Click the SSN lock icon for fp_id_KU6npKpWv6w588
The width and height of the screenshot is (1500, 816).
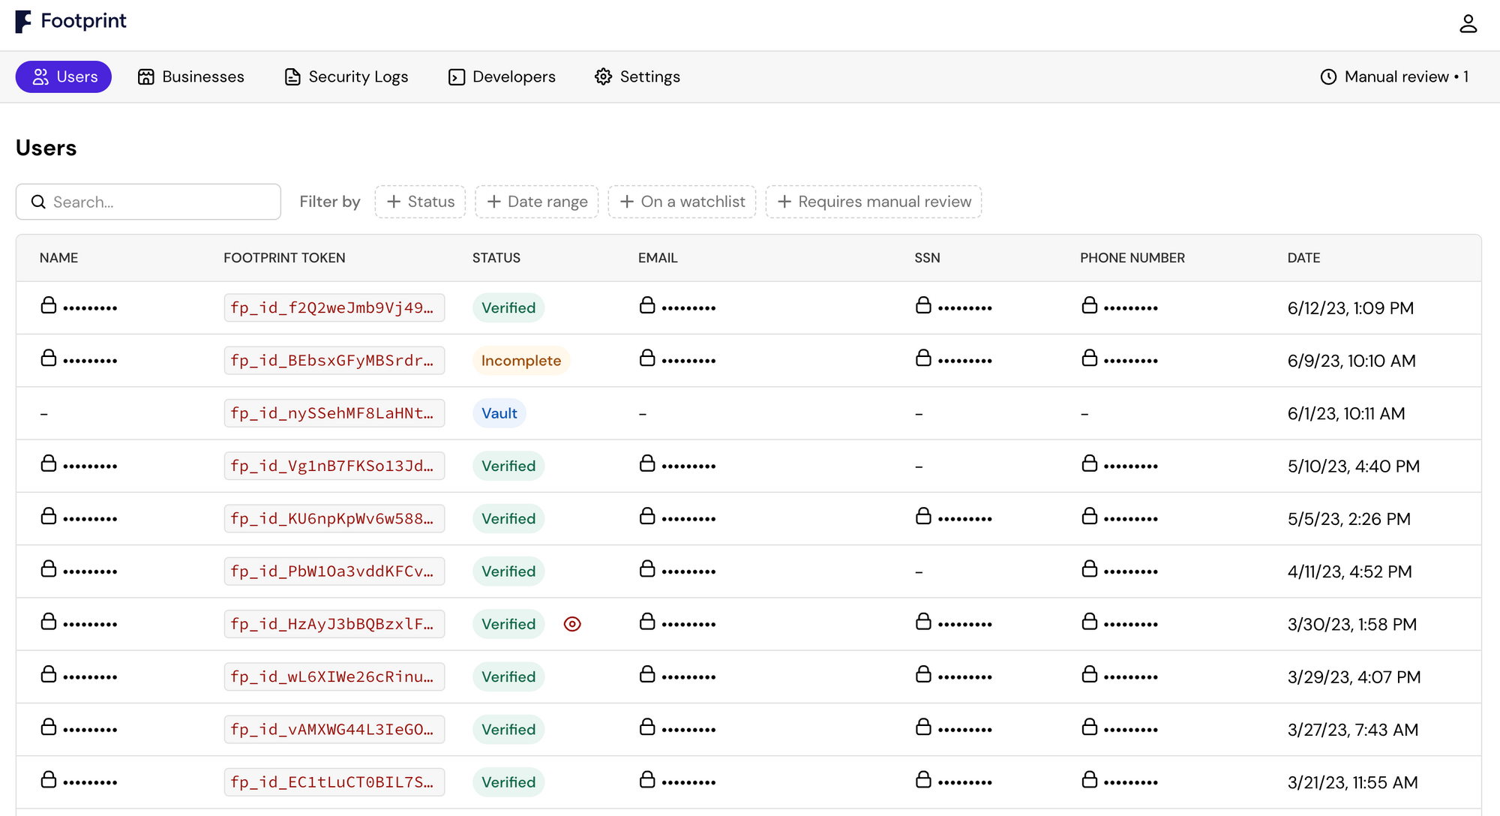pyautogui.click(x=923, y=517)
